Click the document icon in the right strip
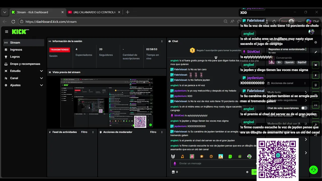This screenshot has width=322, height=181. pos(316,85)
